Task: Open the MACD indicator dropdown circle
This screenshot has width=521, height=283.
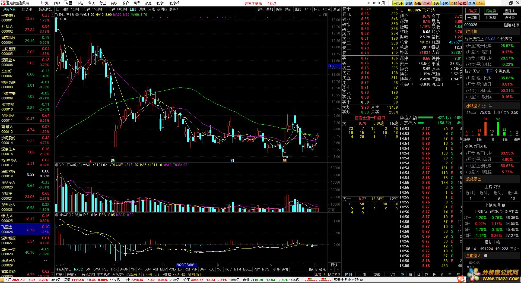Action: tap(57, 215)
